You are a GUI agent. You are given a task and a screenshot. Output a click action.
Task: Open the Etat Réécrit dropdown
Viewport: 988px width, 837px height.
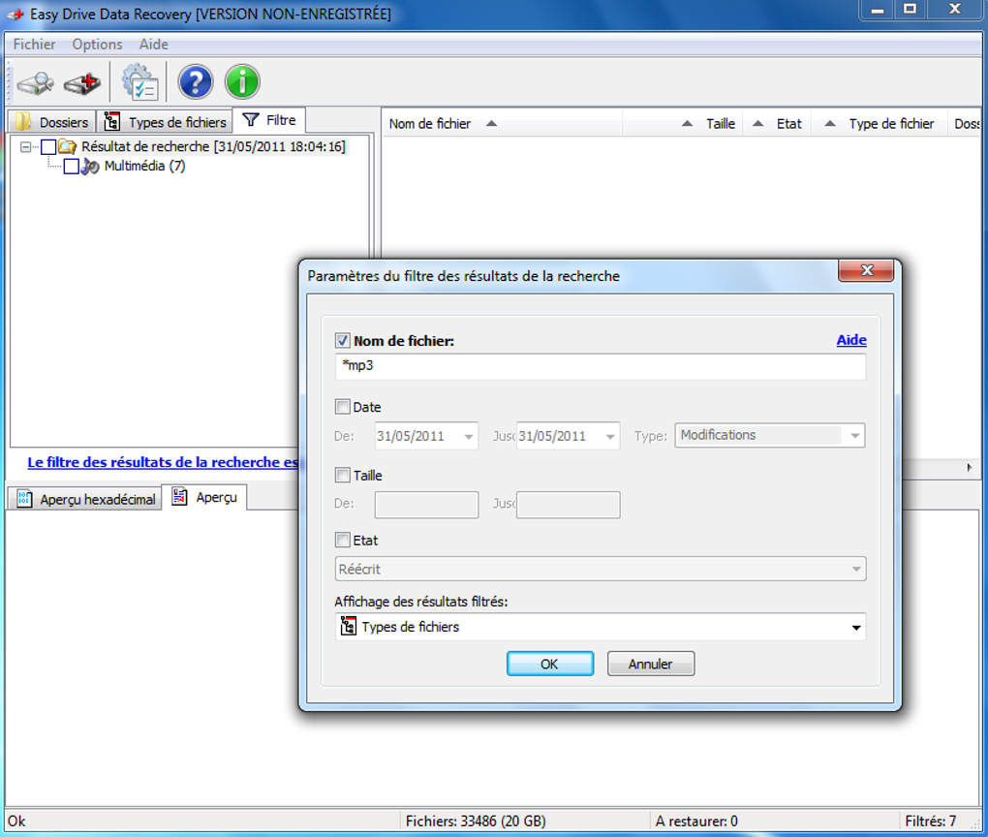855,569
